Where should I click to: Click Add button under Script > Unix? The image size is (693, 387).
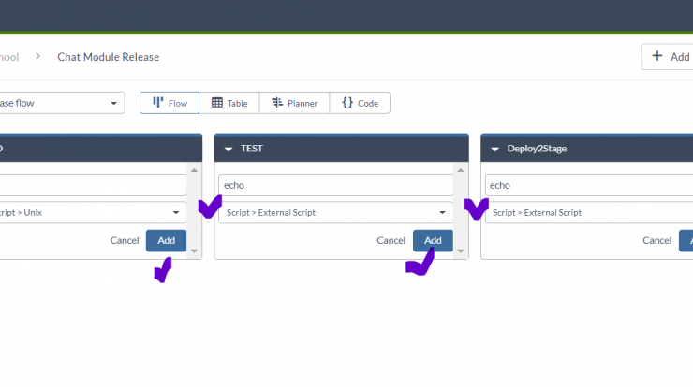(x=166, y=240)
